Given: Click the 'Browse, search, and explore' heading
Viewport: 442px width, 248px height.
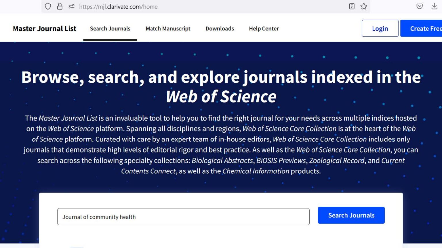Looking at the screenshot, I should 221,77.
